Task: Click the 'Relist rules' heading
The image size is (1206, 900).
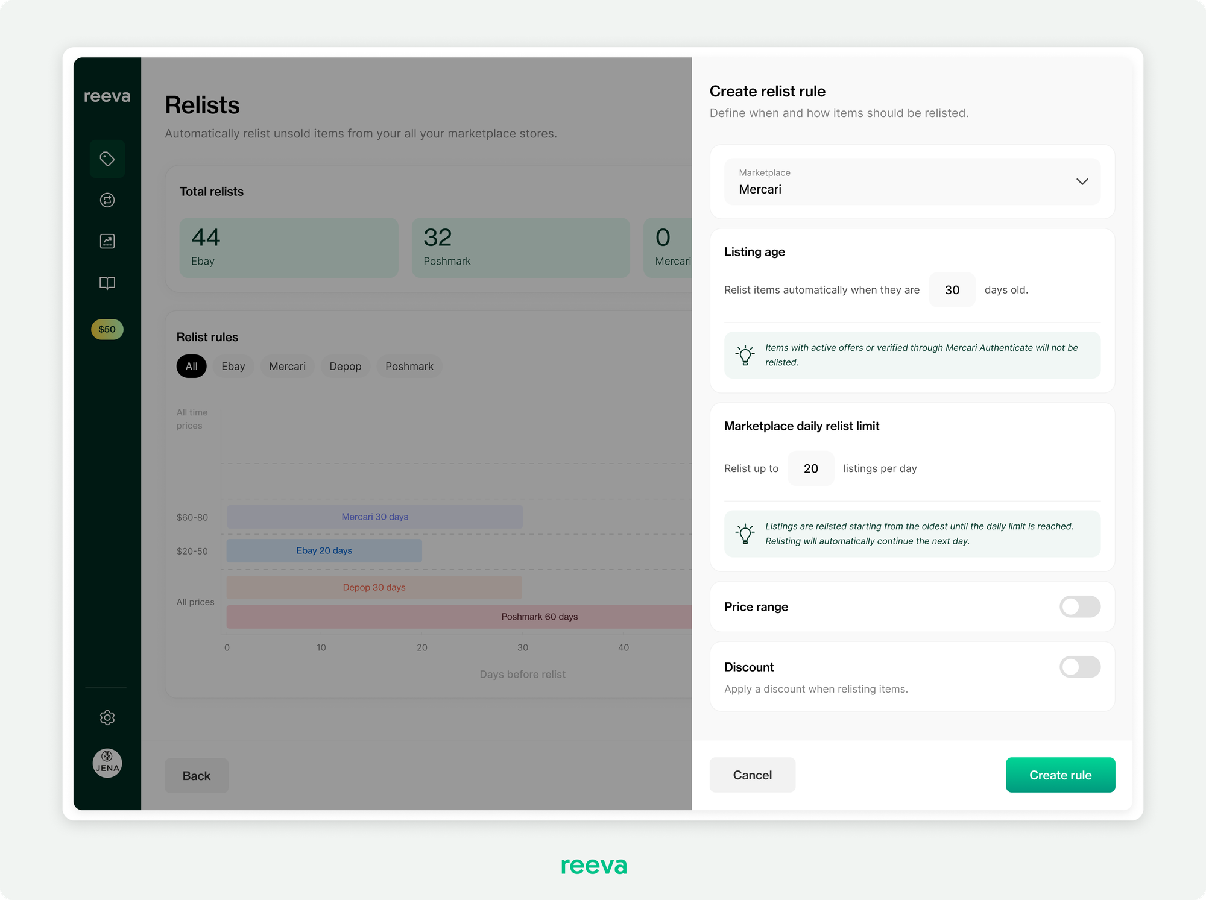Action: (207, 337)
